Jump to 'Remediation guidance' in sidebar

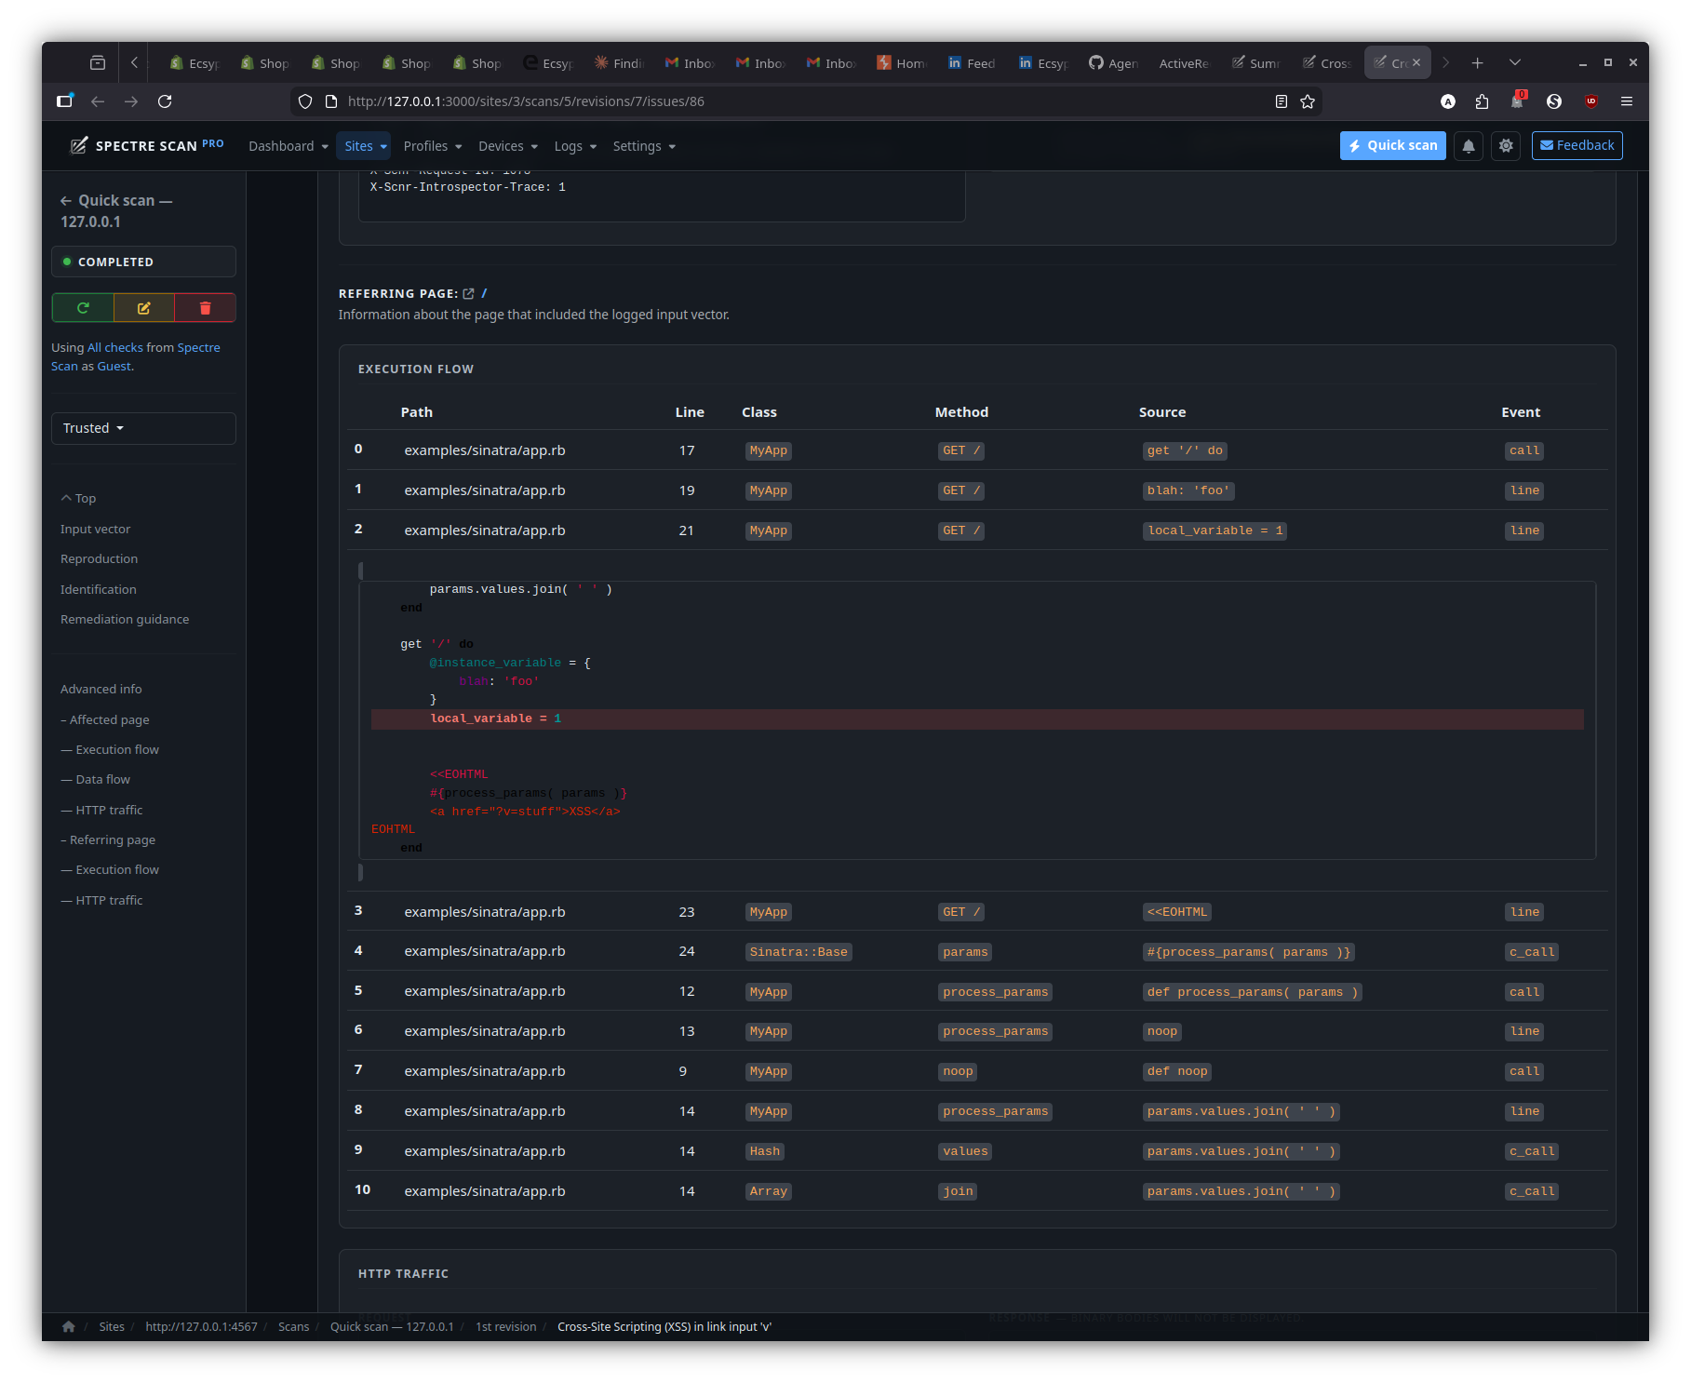(x=125, y=620)
